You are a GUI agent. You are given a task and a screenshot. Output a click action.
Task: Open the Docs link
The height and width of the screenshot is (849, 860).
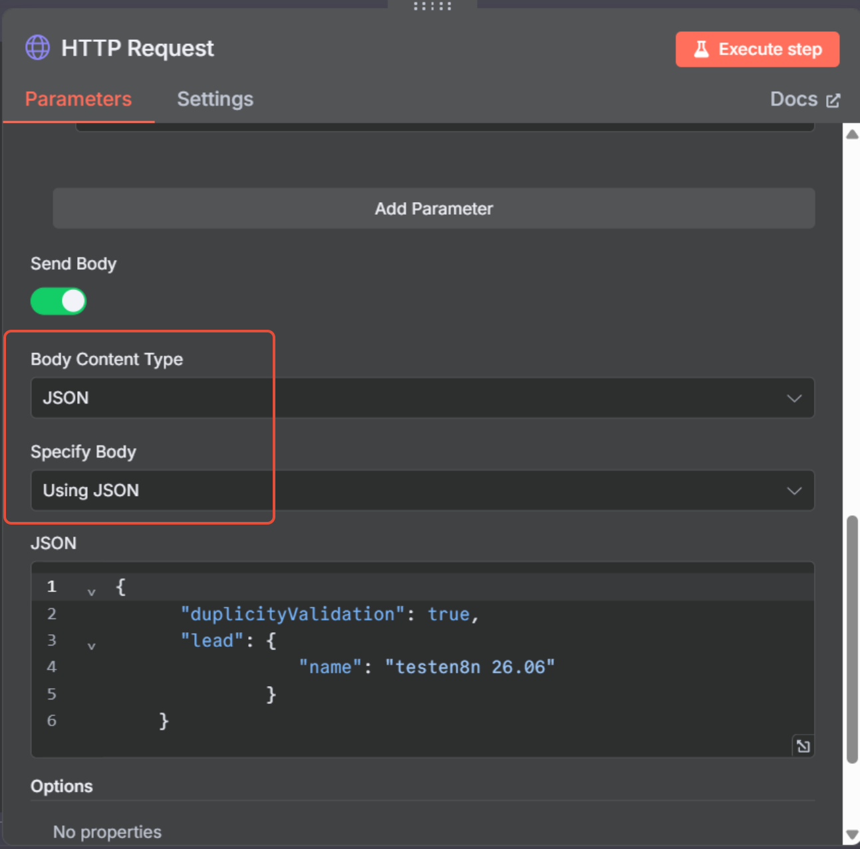[x=805, y=99]
